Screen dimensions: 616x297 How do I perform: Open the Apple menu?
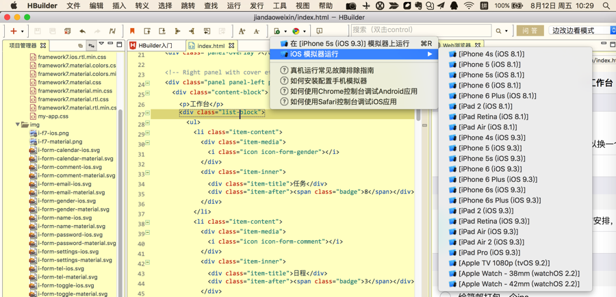tap(14, 5)
